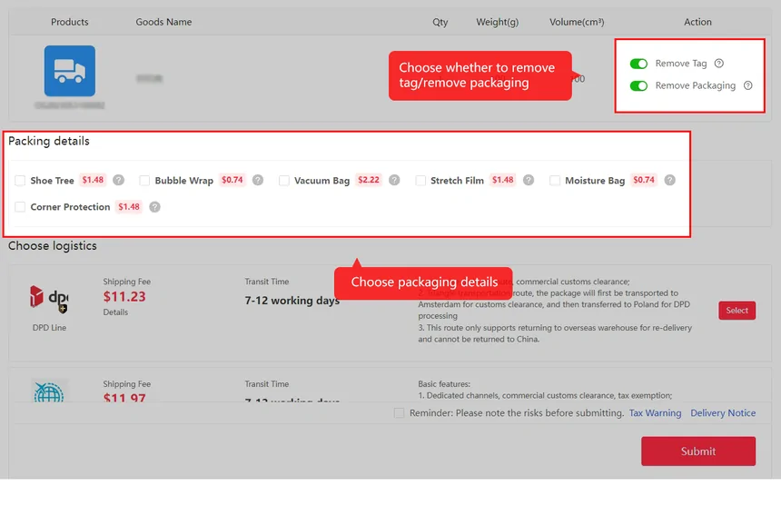Click the Weight(g) column header

(x=497, y=22)
